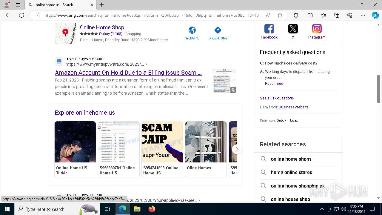382x215 pixels.
Task: Open the Onbuy data source link
Action: click(x=281, y=120)
